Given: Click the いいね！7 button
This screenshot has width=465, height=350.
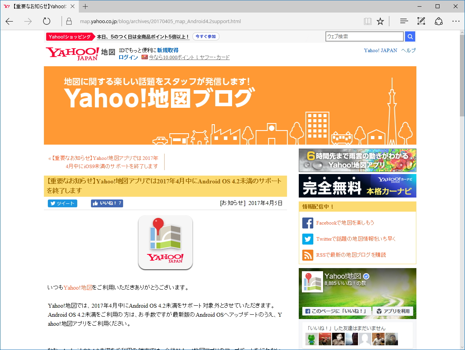Looking at the screenshot, I should (x=107, y=203).
